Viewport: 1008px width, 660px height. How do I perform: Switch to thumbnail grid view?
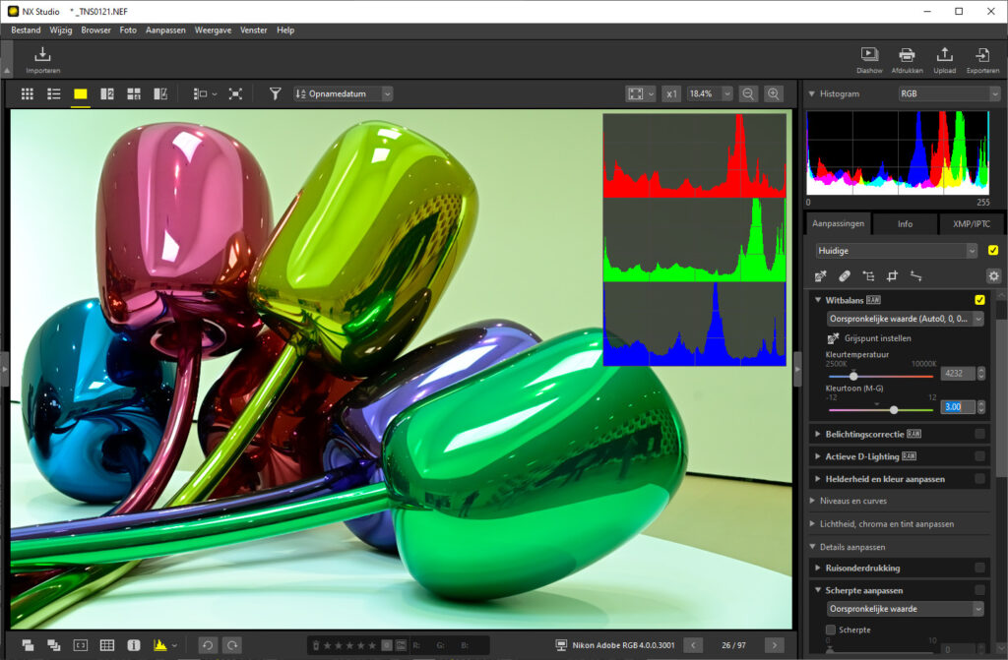pyautogui.click(x=27, y=93)
